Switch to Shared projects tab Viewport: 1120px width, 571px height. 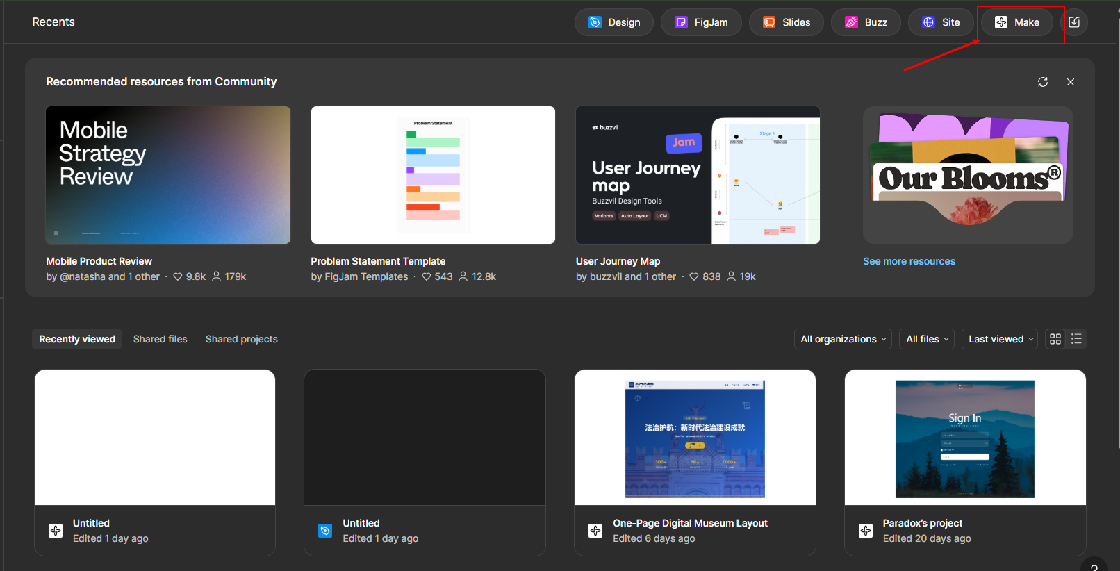241,339
